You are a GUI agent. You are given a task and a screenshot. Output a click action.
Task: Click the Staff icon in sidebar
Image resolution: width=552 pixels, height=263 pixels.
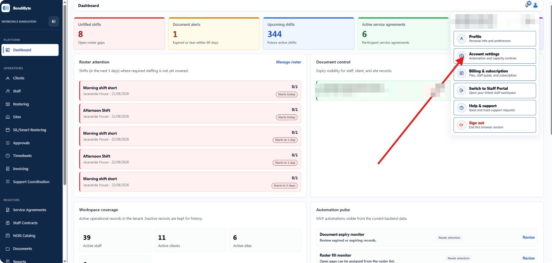tap(8, 91)
